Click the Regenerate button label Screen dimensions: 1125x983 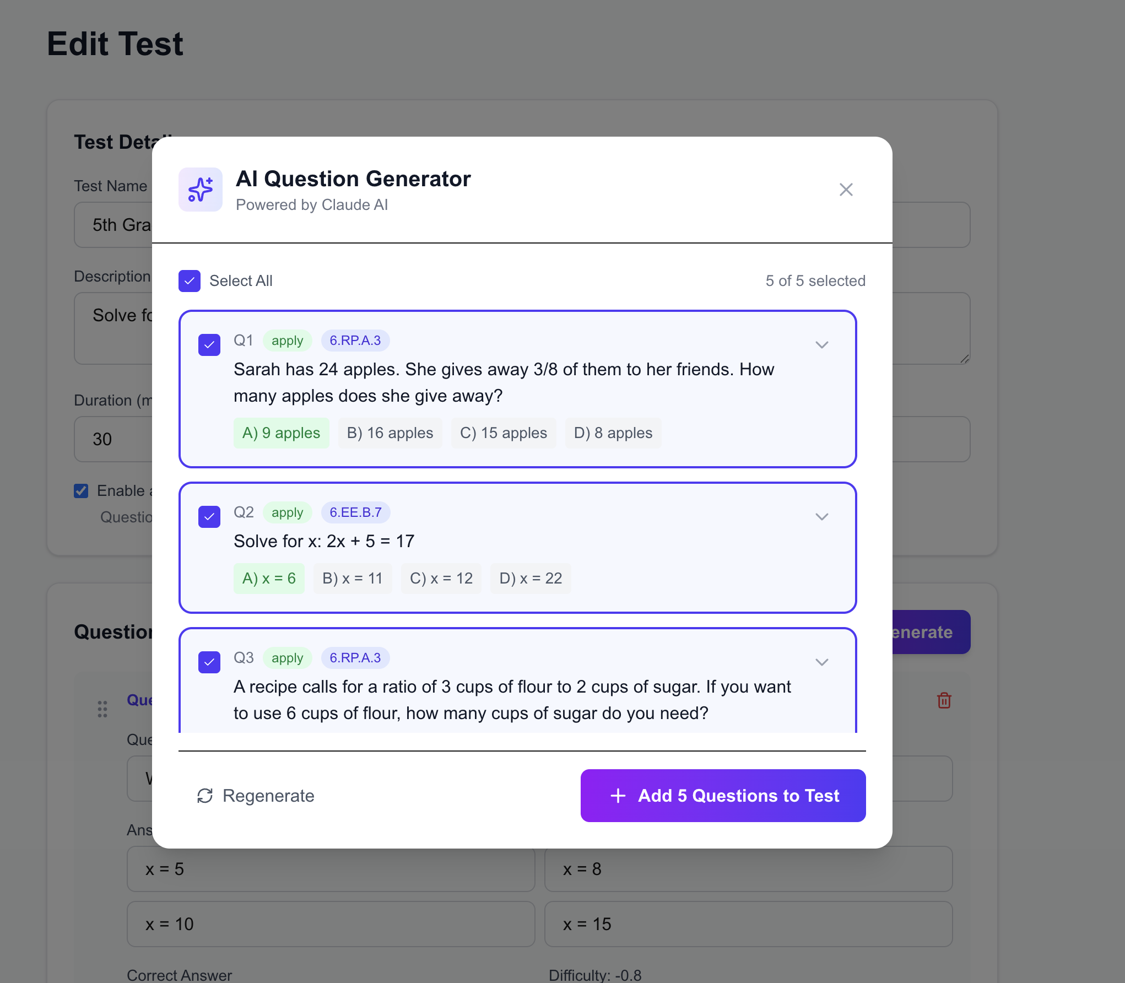[268, 796]
